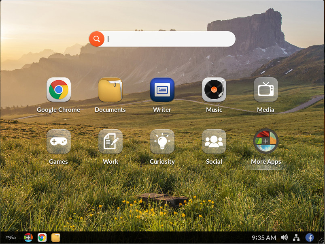This screenshot has height=244, width=325.
Task: Click the Endless logo in the taskbar
Action: click(11, 238)
